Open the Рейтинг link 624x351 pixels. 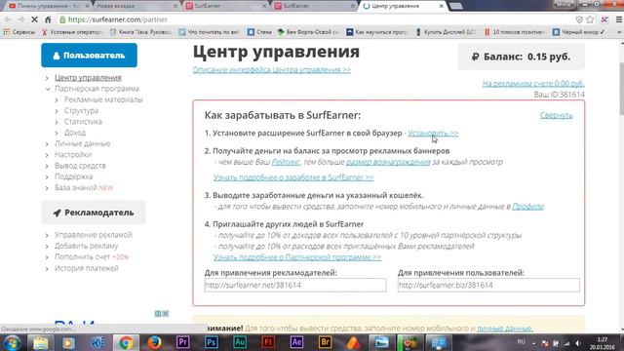coord(286,162)
